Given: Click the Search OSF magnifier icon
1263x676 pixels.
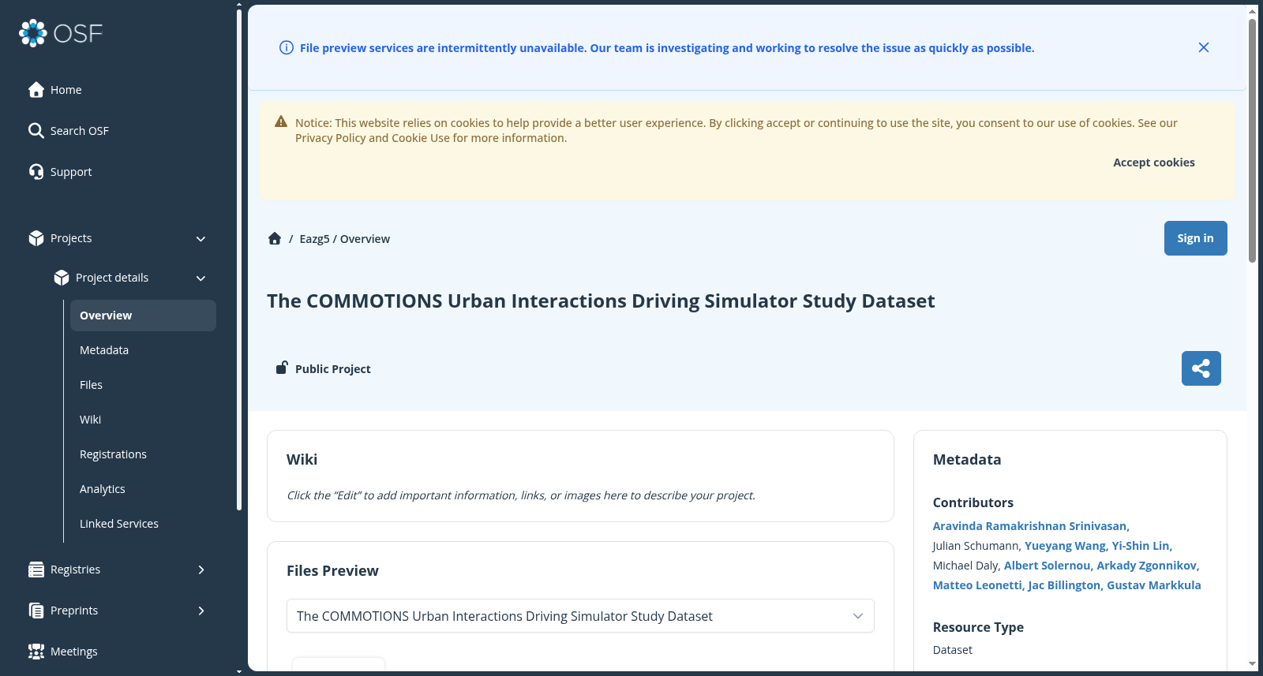Looking at the screenshot, I should [36, 131].
